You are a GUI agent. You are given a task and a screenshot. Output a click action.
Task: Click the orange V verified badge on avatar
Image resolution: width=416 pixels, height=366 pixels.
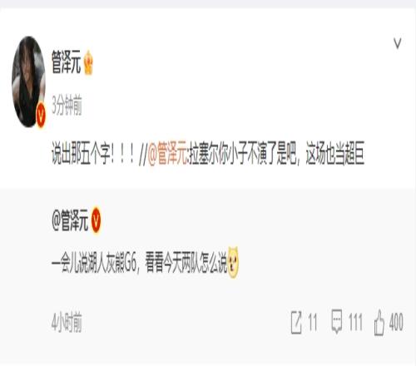tap(41, 115)
